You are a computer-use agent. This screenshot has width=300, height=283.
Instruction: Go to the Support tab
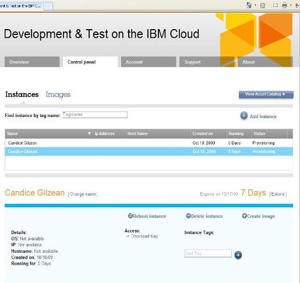[207, 62]
